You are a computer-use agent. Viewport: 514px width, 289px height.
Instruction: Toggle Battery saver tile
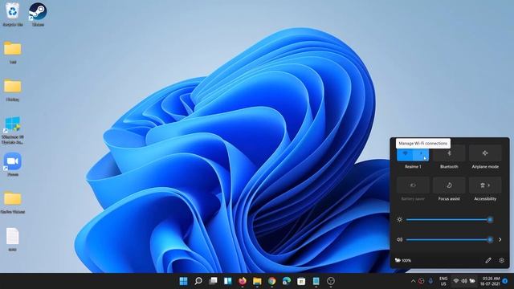[413, 185]
